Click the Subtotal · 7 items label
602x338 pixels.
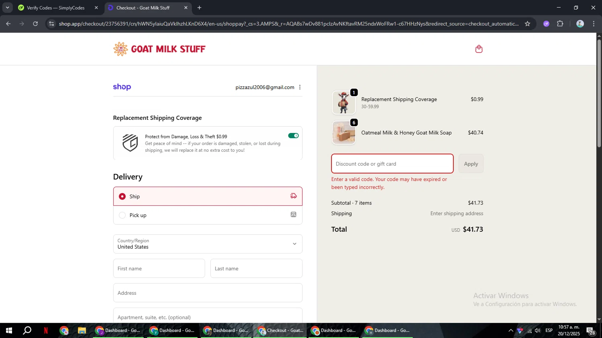pyautogui.click(x=351, y=203)
